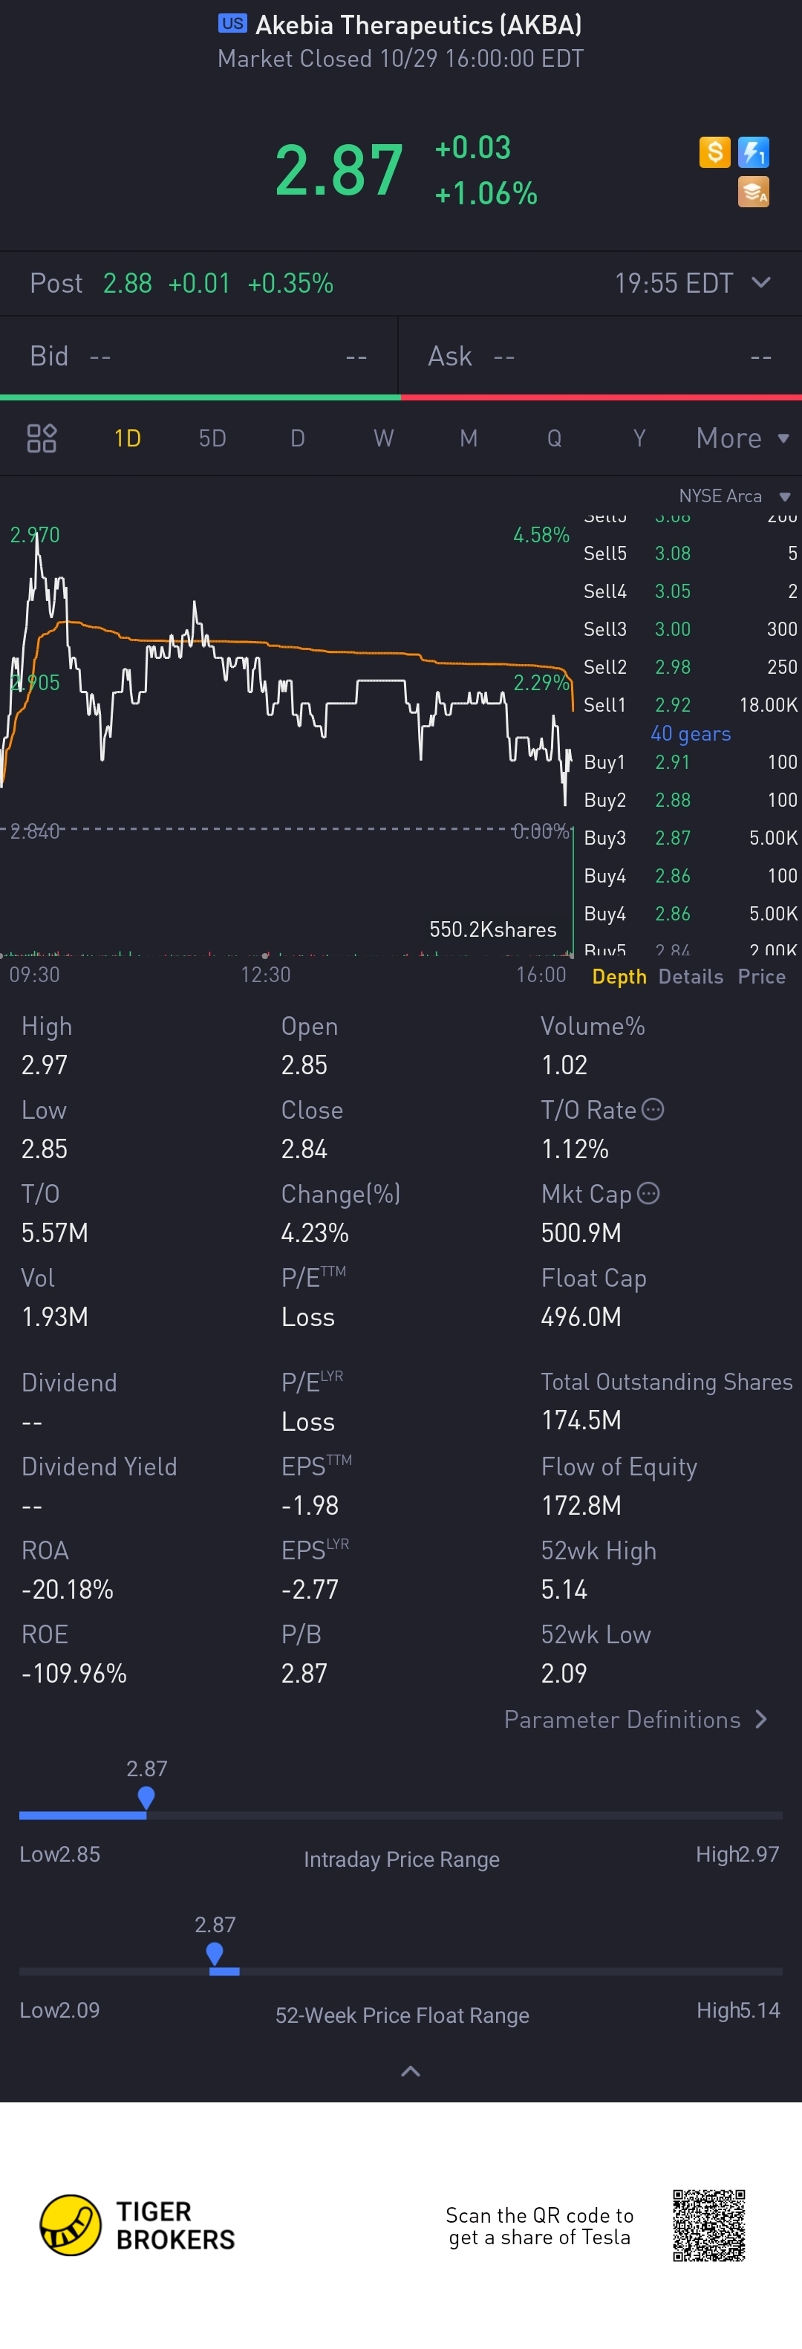Tap the 52wk Low value 2.09

(564, 1673)
